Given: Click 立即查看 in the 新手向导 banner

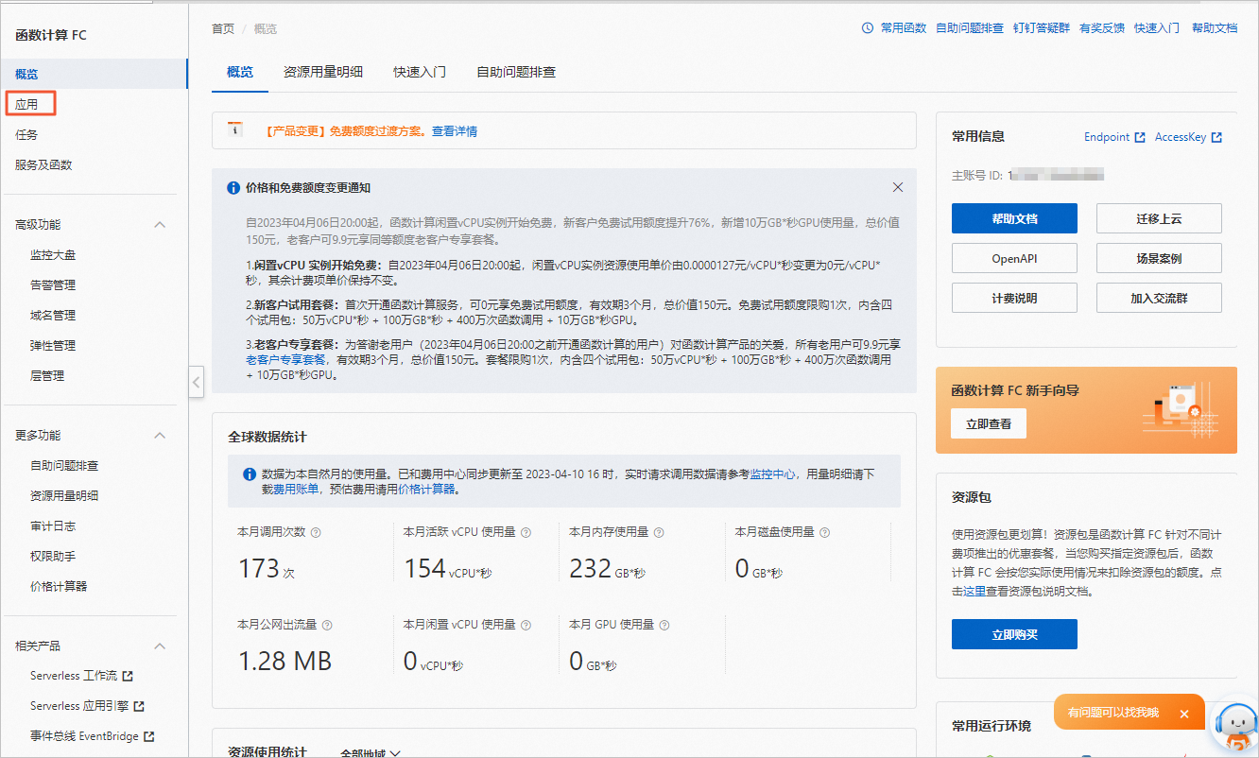Looking at the screenshot, I should click(989, 424).
